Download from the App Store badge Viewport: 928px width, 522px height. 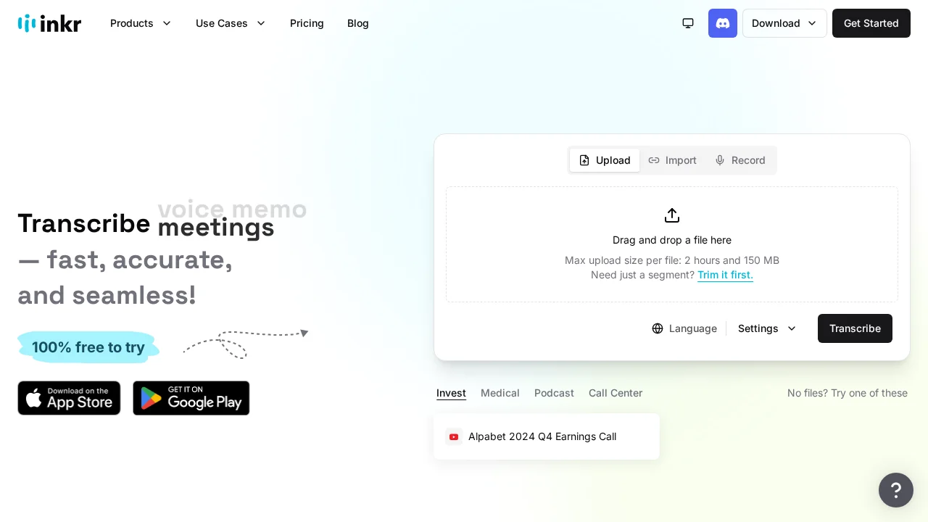tap(69, 398)
